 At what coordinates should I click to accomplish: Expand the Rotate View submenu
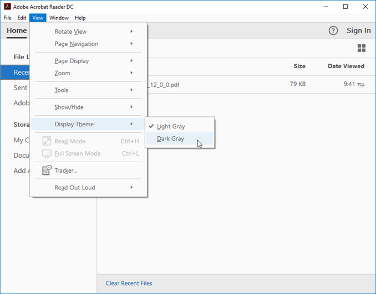pyautogui.click(x=88, y=32)
